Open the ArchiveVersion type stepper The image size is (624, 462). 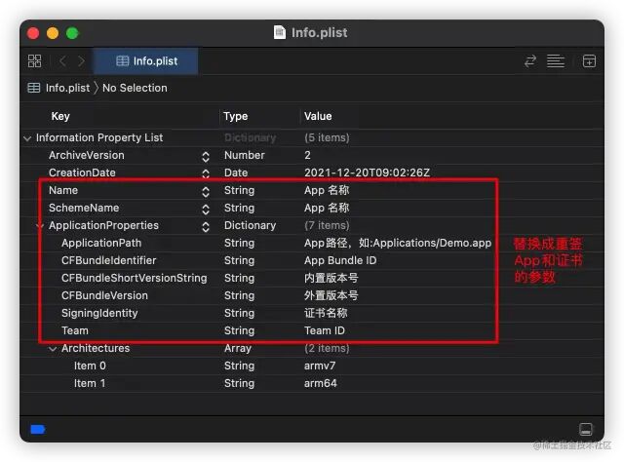coord(206,157)
